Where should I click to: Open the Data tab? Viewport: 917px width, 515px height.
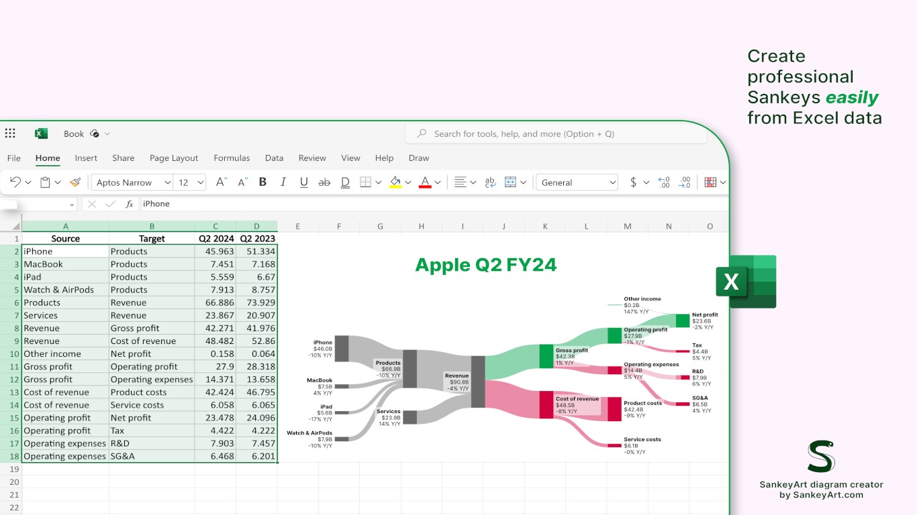click(x=274, y=158)
